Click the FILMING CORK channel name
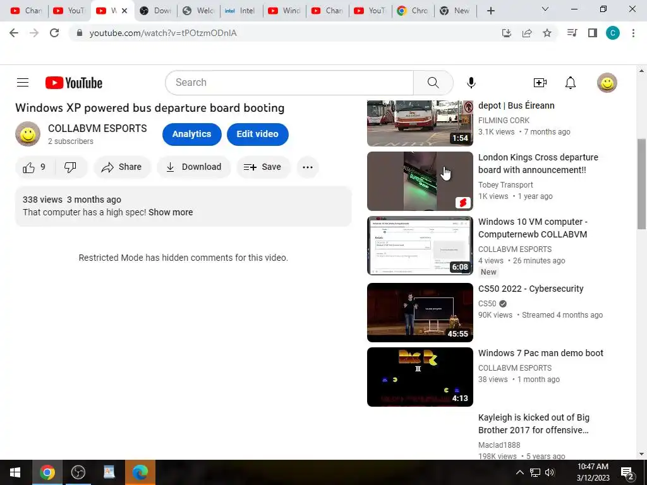Image resolution: width=647 pixels, height=485 pixels. click(x=504, y=121)
